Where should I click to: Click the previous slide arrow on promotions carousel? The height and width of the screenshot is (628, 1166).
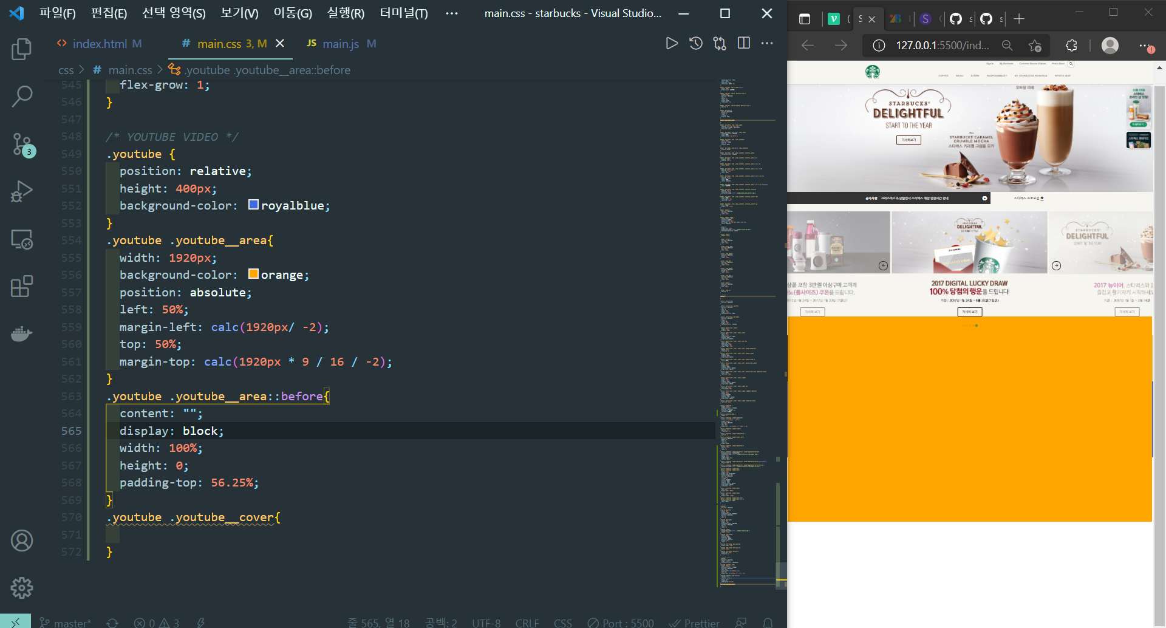point(883,265)
